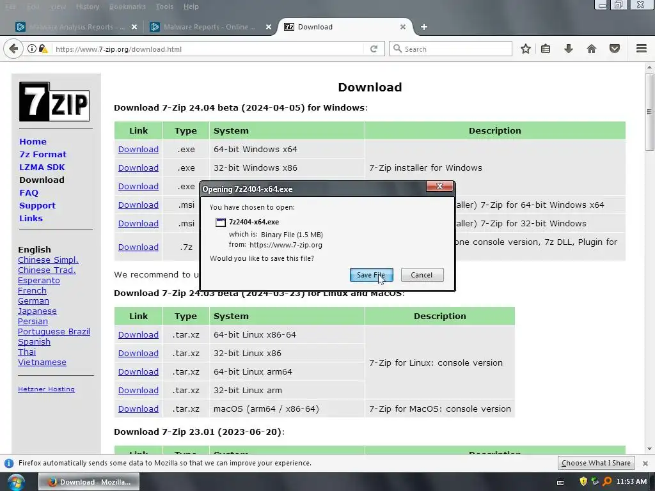Click the security shield tray icon
655x491 pixels.
click(x=583, y=481)
